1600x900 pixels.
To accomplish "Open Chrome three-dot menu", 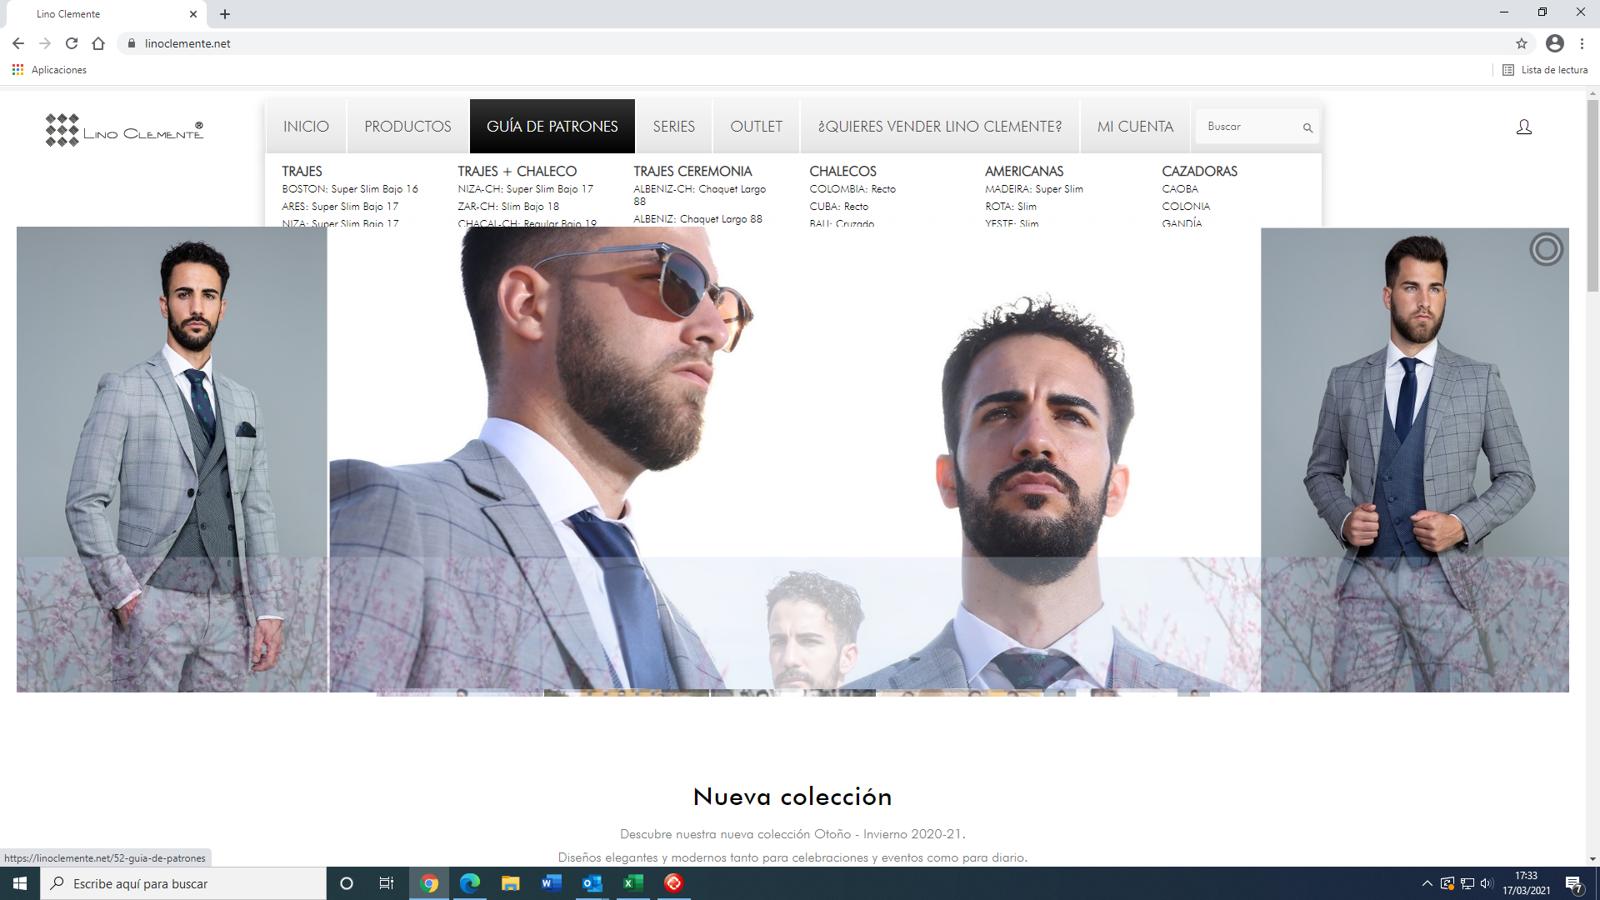I will tap(1582, 43).
